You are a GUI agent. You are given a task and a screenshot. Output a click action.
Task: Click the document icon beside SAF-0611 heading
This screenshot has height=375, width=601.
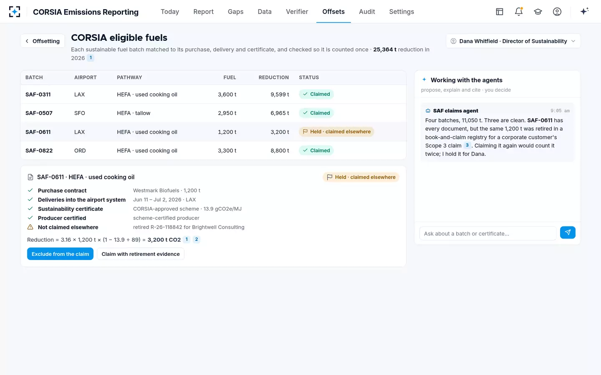(x=30, y=177)
